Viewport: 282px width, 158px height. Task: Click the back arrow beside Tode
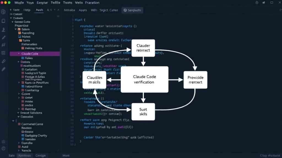pyautogui.click(x=11, y=10)
